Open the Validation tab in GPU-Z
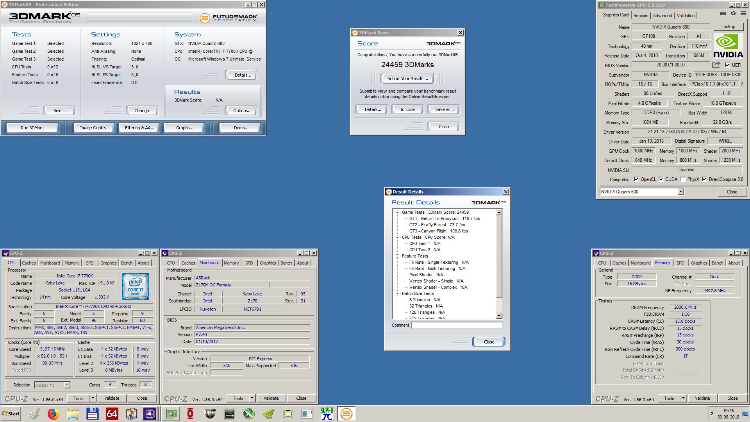Screen dimensions: 750x422 coord(686,16)
